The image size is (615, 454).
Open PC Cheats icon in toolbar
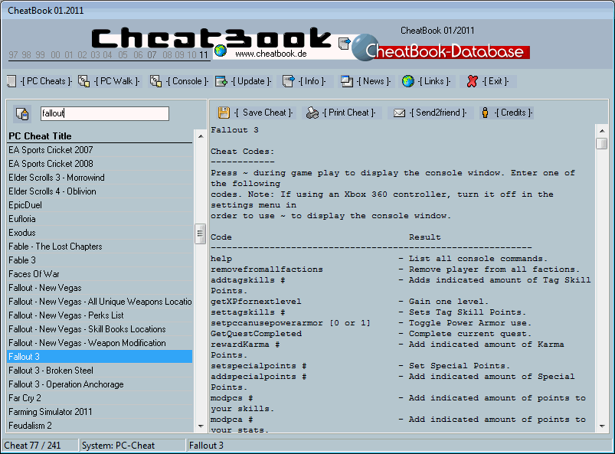point(11,81)
